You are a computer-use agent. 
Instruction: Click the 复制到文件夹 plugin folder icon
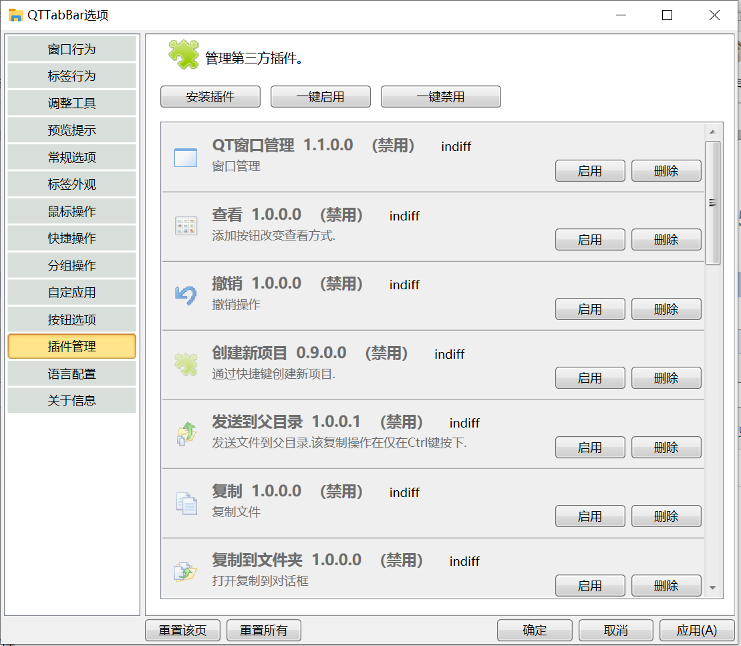coord(185,572)
